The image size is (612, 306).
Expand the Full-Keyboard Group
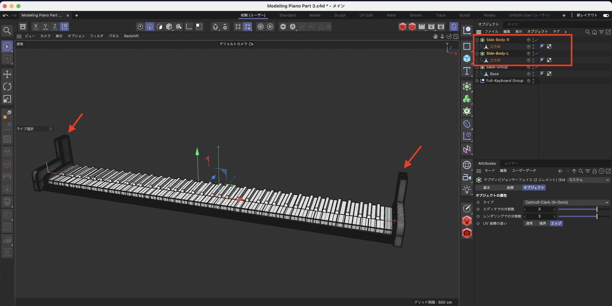point(477,81)
